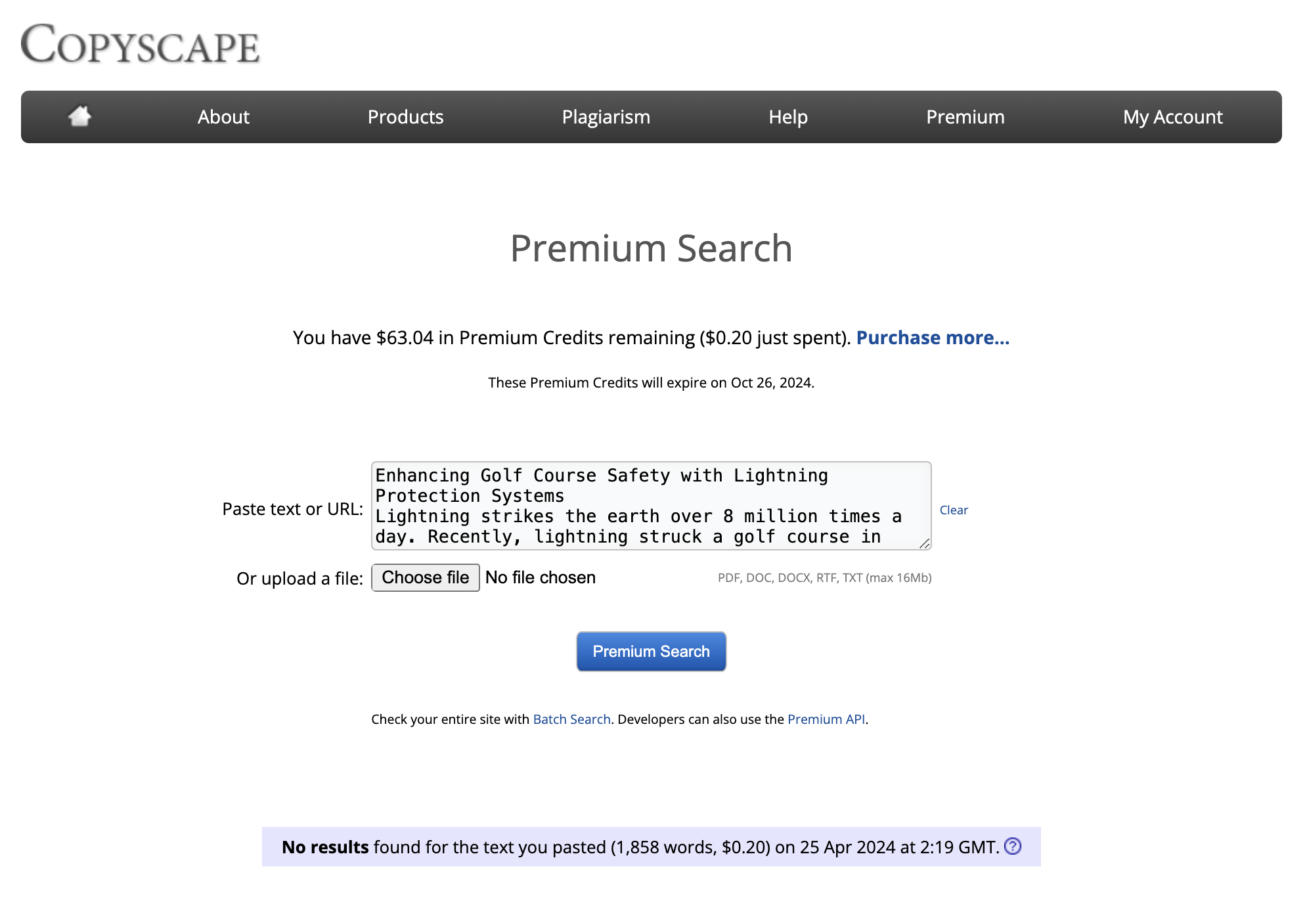Open the Batch Search link
The width and height of the screenshot is (1307, 917).
click(571, 719)
